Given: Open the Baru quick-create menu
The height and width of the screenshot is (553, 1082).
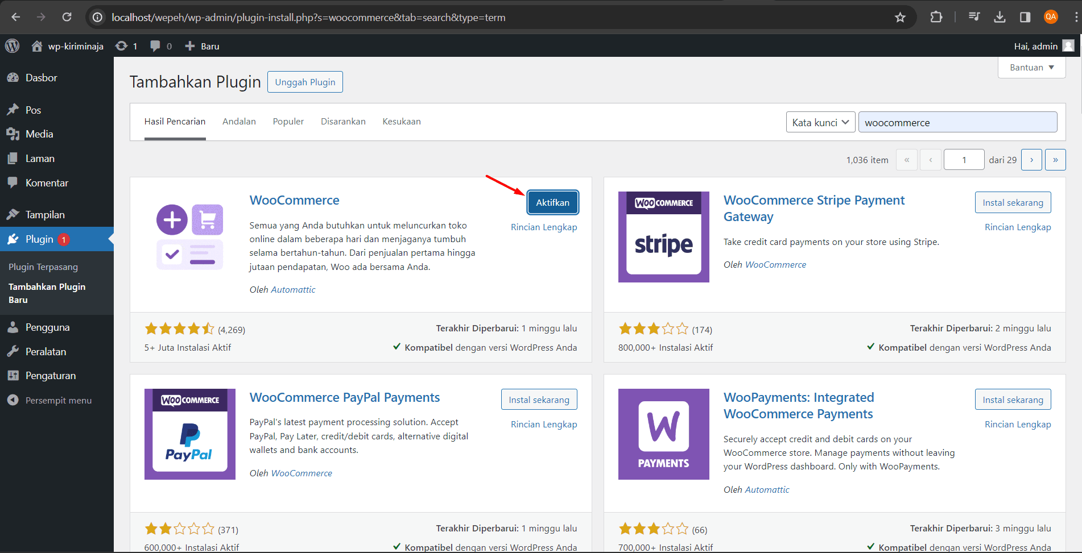Looking at the screenshot, I should point(201,46).
